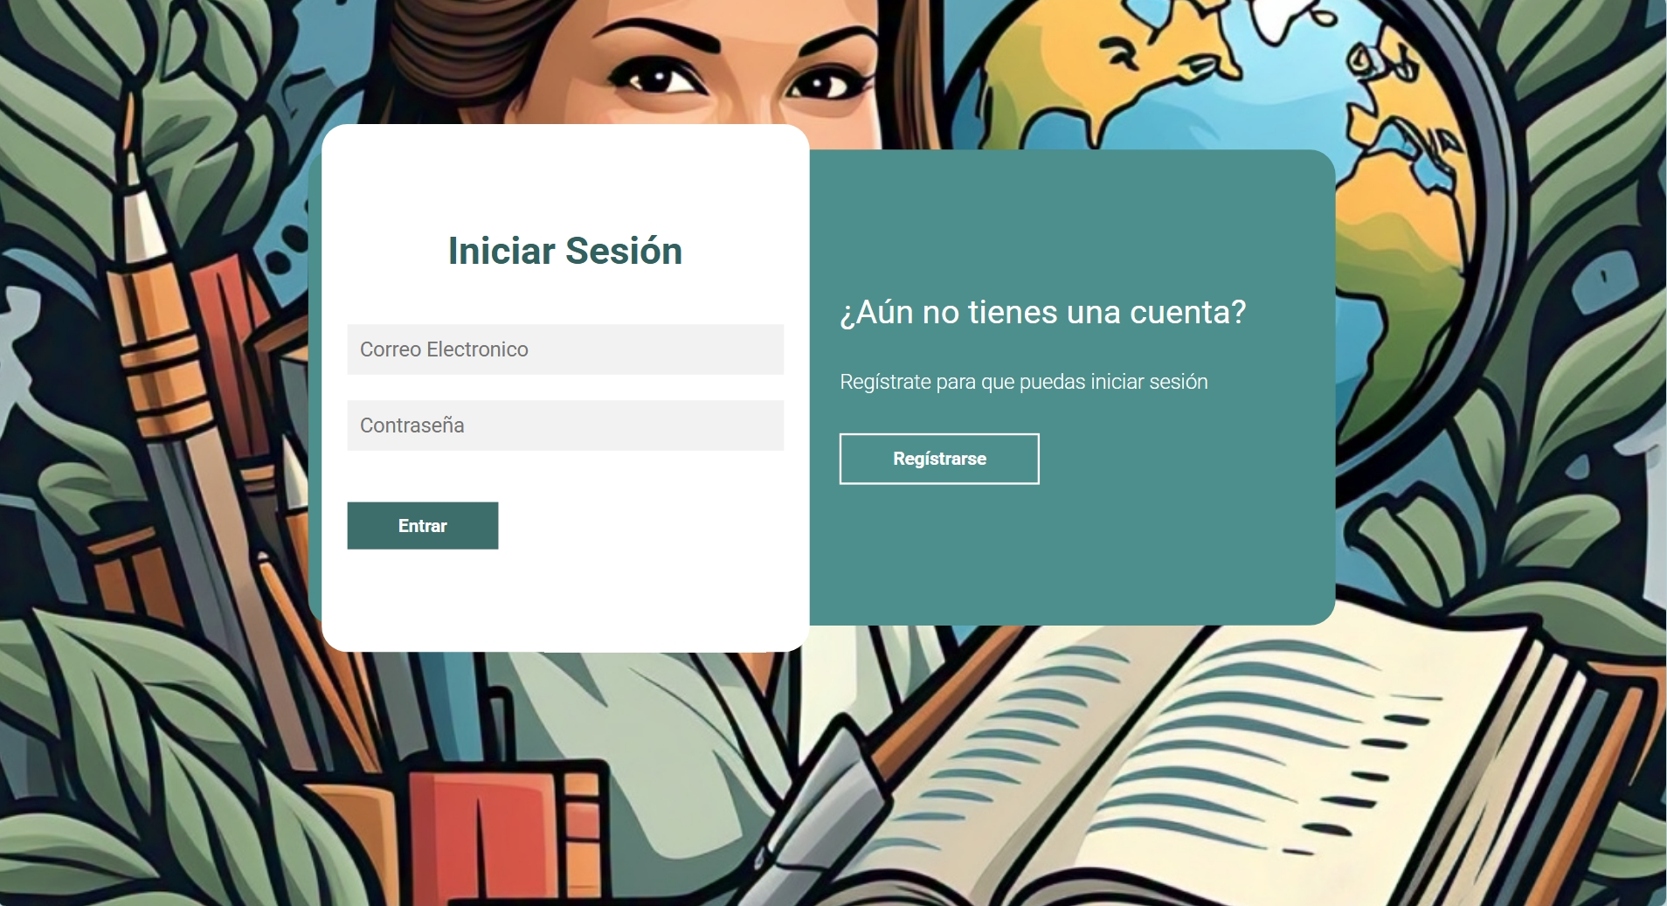The height and width of the screenshot is (906, 1667).
Task: Open the registration form via Regístrarse
Action: click(x=939, y=458)
